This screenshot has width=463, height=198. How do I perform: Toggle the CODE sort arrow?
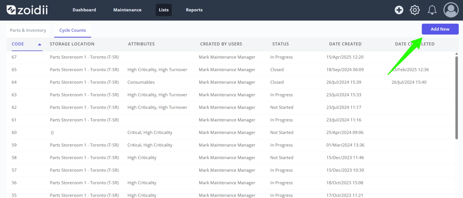coord(39,44)
